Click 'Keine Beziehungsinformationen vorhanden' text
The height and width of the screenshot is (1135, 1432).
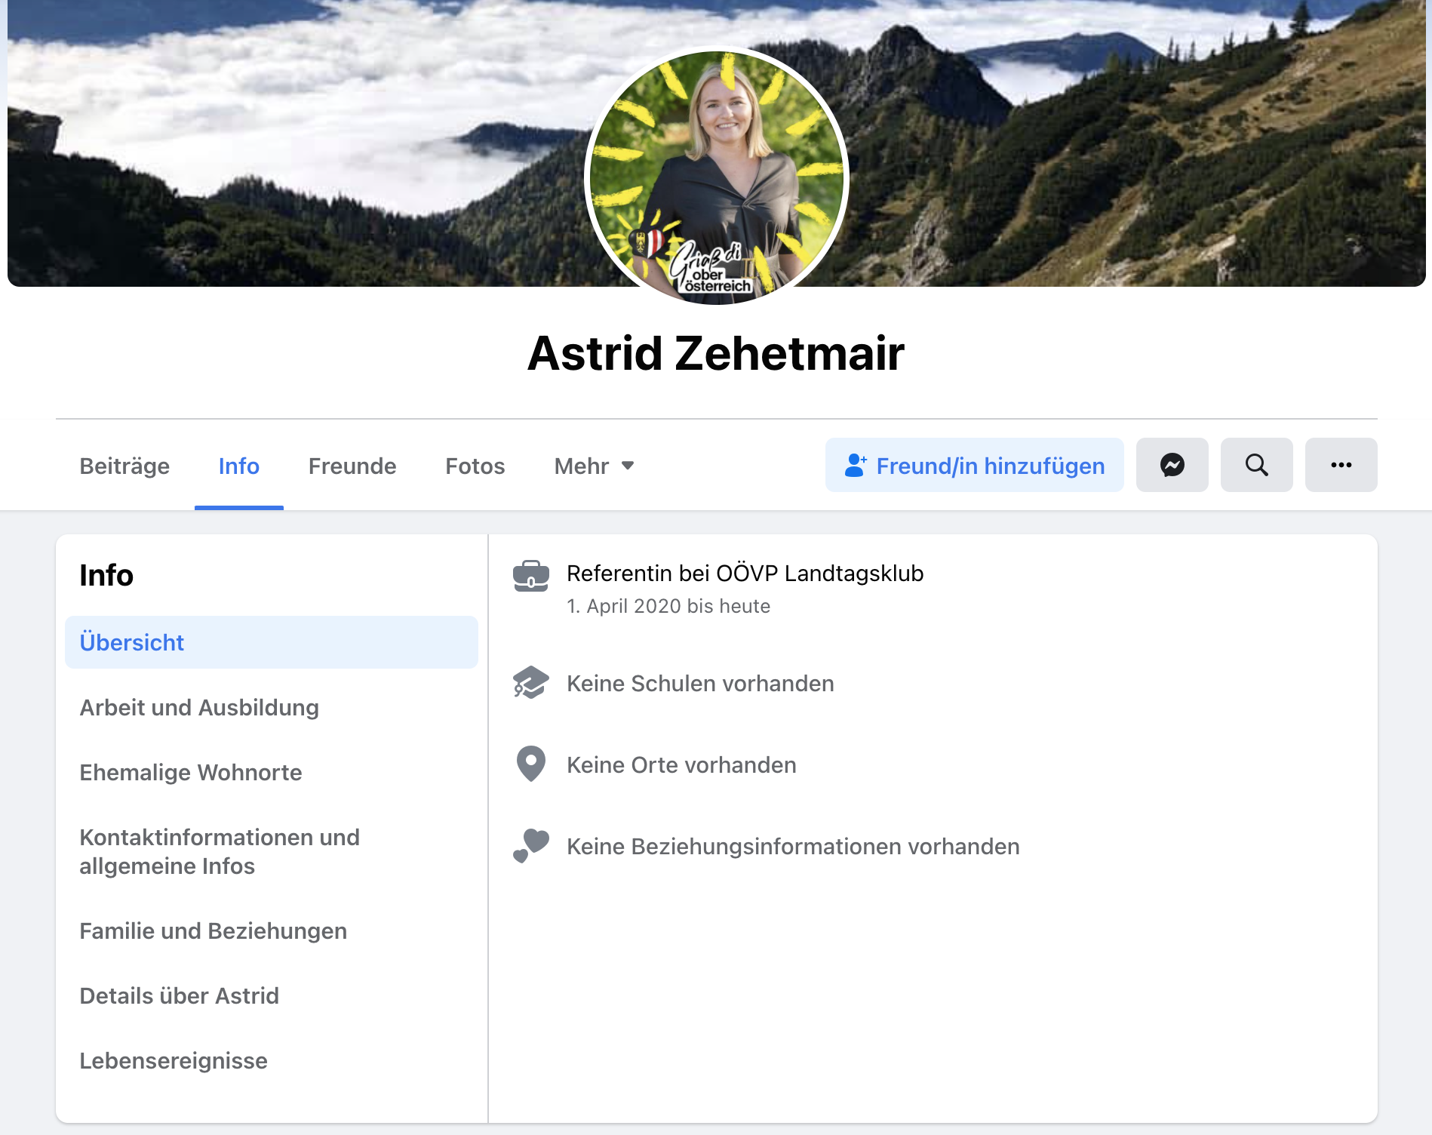793,846
